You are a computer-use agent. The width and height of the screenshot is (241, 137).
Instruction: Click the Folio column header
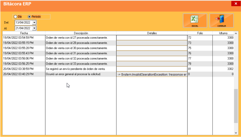coord(200,33)
